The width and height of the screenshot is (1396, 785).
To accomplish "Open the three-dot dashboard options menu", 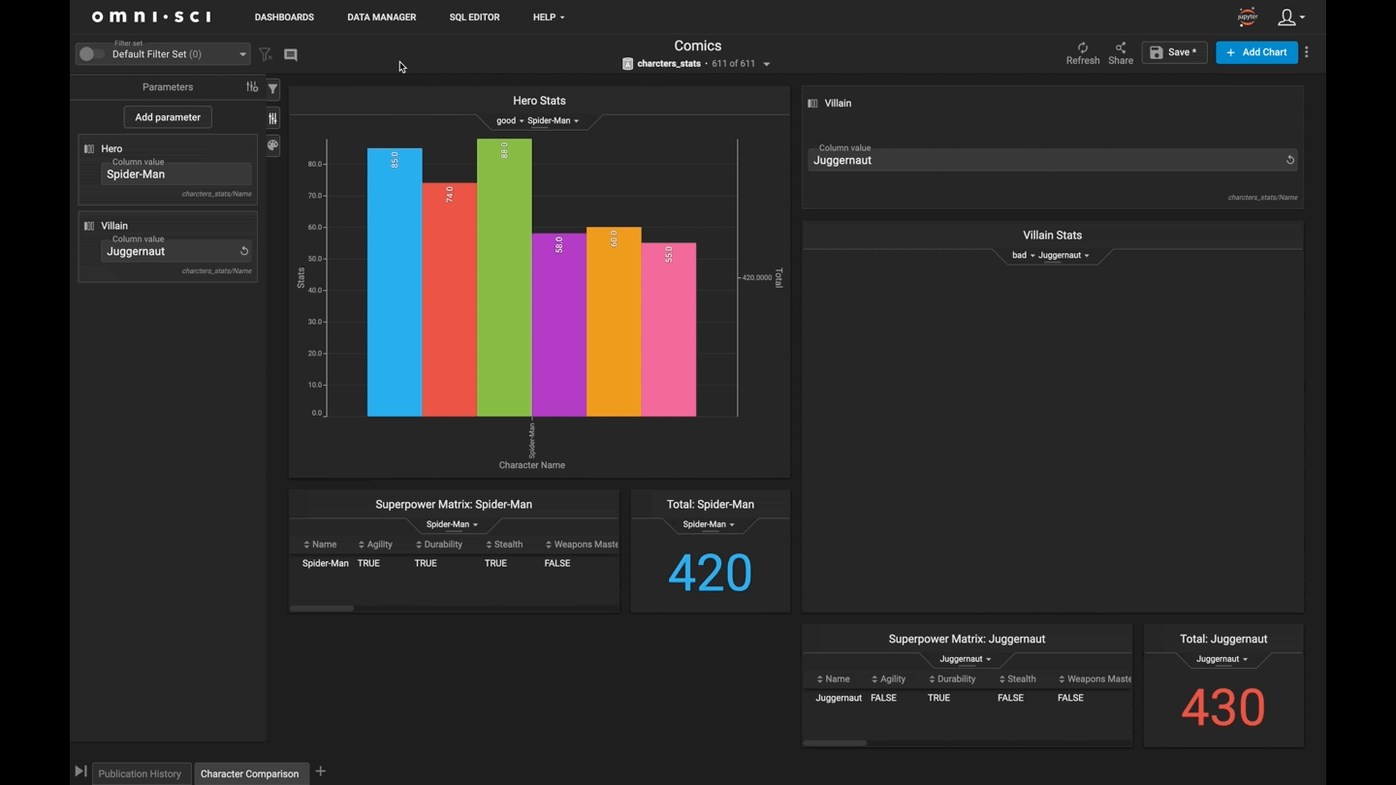I will point(1307,52).
